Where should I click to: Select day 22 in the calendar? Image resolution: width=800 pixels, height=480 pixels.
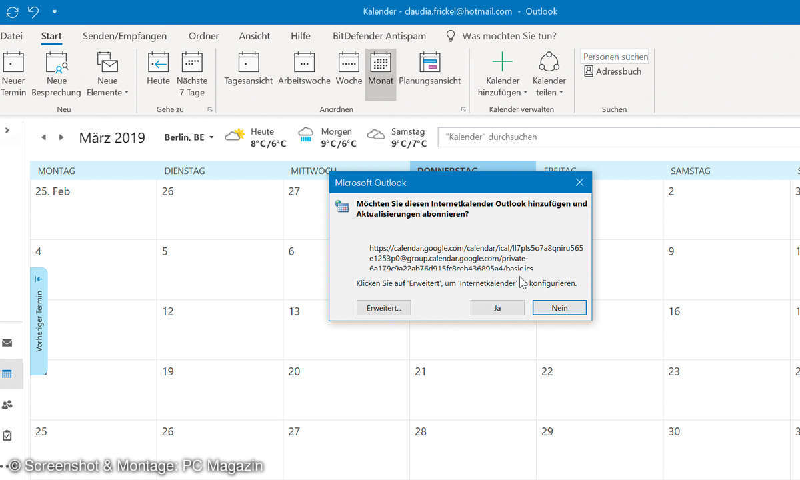click(599, 390)
